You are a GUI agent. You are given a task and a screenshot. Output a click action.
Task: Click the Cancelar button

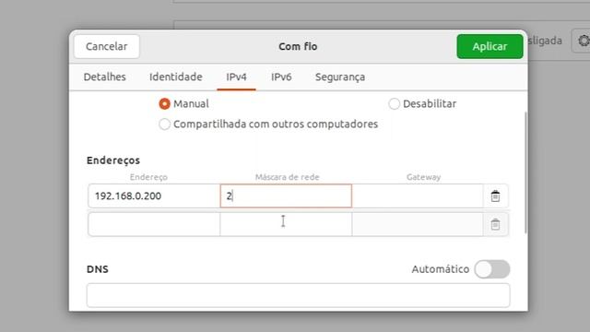107,46
